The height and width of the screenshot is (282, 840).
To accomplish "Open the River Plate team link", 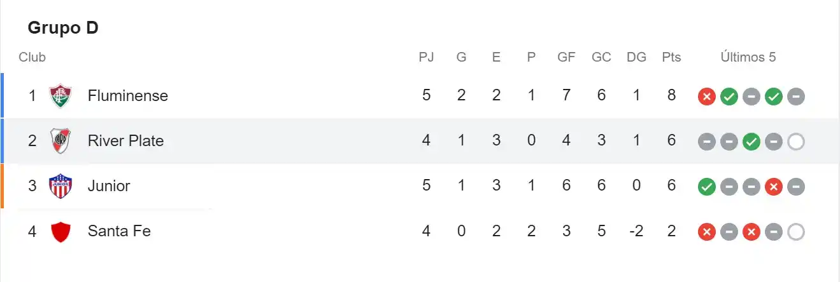I will tap(125, 141).
